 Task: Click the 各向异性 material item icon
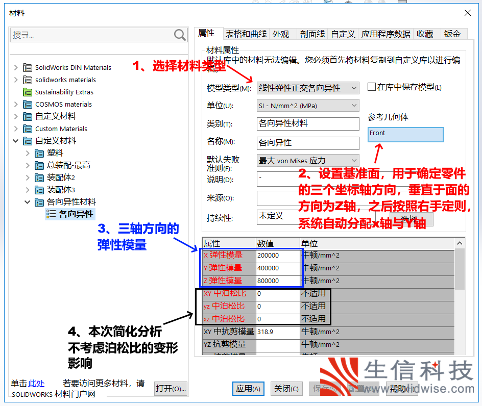tap(51, 214)
